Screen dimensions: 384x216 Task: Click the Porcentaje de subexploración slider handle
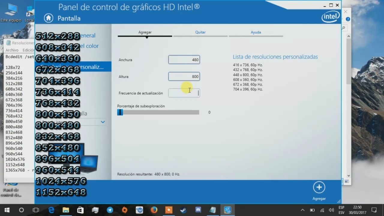click(120, 112)
